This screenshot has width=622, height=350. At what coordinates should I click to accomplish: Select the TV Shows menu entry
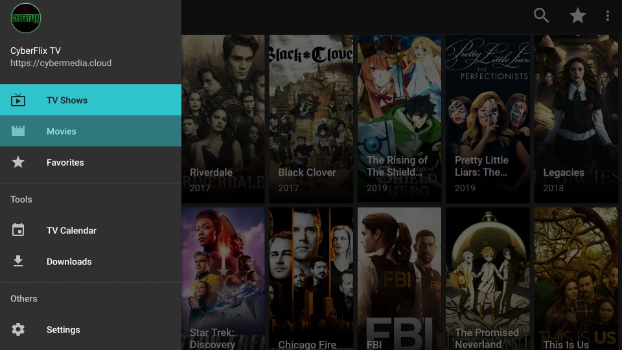(x=91, y=100)
